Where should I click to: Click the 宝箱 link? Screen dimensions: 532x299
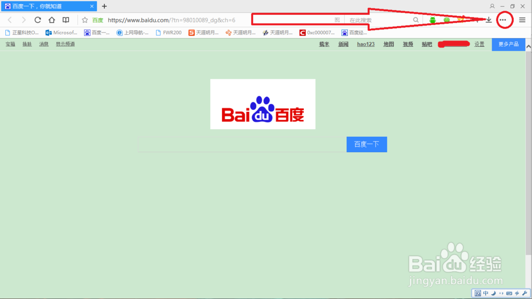point(10,44)
